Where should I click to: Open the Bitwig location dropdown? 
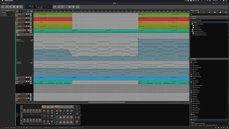226,18
